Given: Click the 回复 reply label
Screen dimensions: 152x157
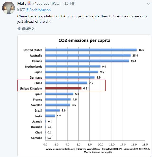Looking at the screenshot, I should pyautogui.click(x=21, y=10).
